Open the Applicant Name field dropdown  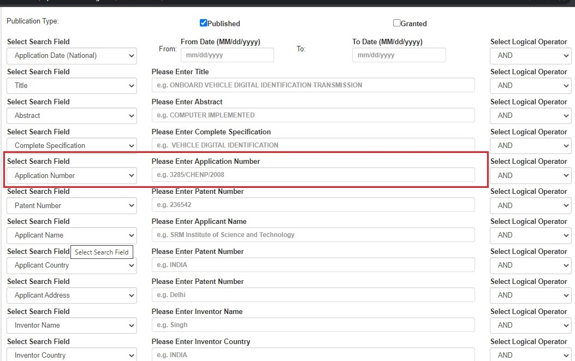[72, 235]
